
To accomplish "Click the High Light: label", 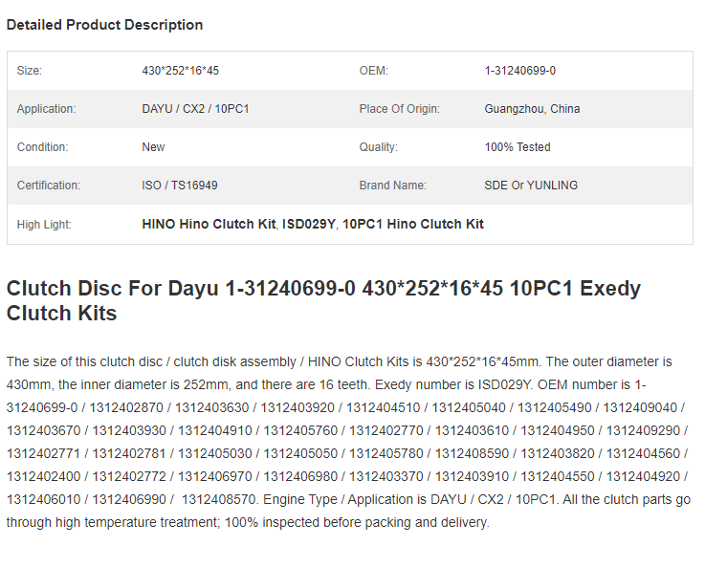I will click(44, 225).
